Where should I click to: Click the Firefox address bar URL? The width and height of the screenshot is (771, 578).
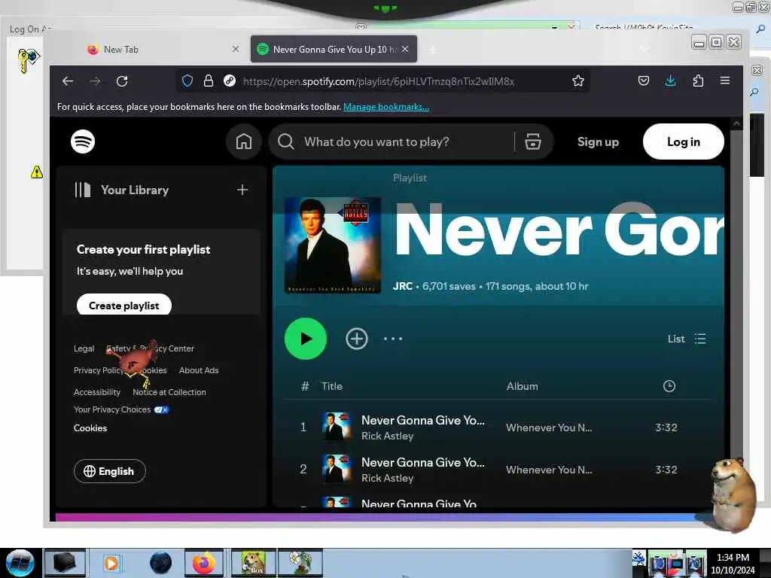click(378, 81)
